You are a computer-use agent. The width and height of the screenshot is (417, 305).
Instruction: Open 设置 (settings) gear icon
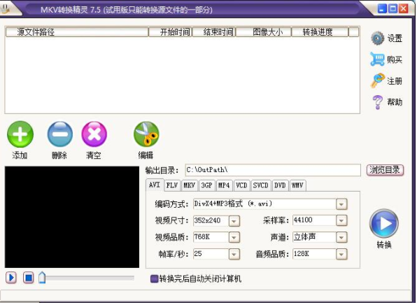coord(378,38)
